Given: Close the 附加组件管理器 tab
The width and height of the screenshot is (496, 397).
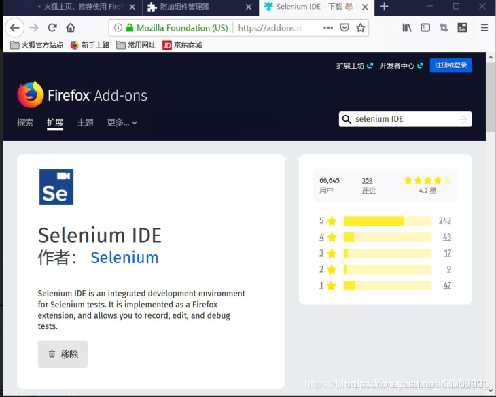Looking at the screenshot, I should 249,7.
